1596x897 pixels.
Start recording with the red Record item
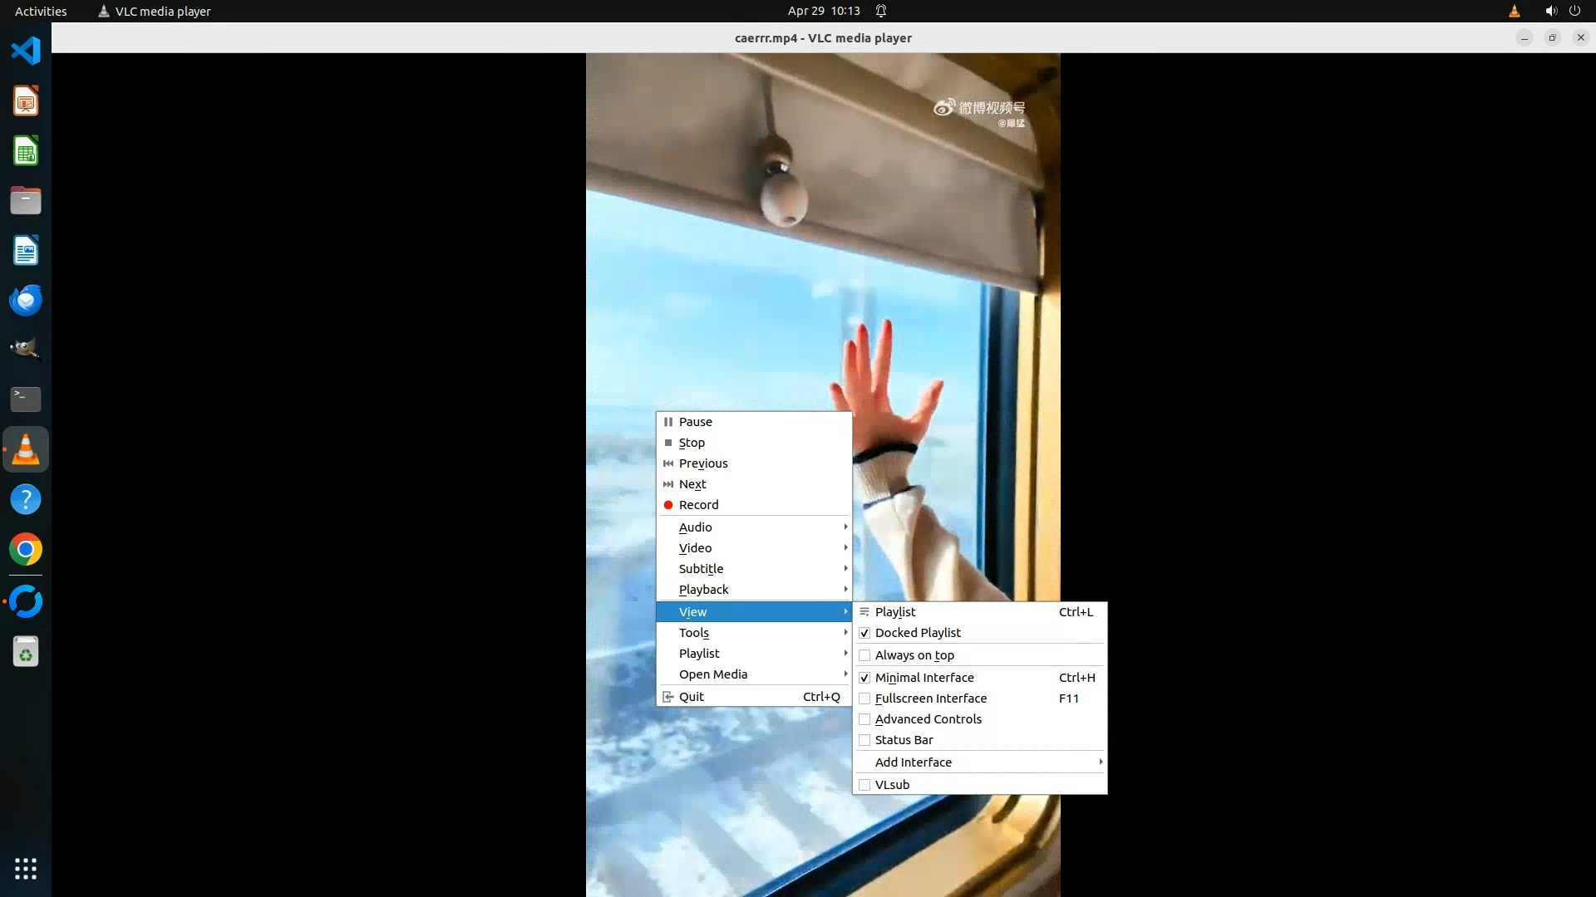697,505
